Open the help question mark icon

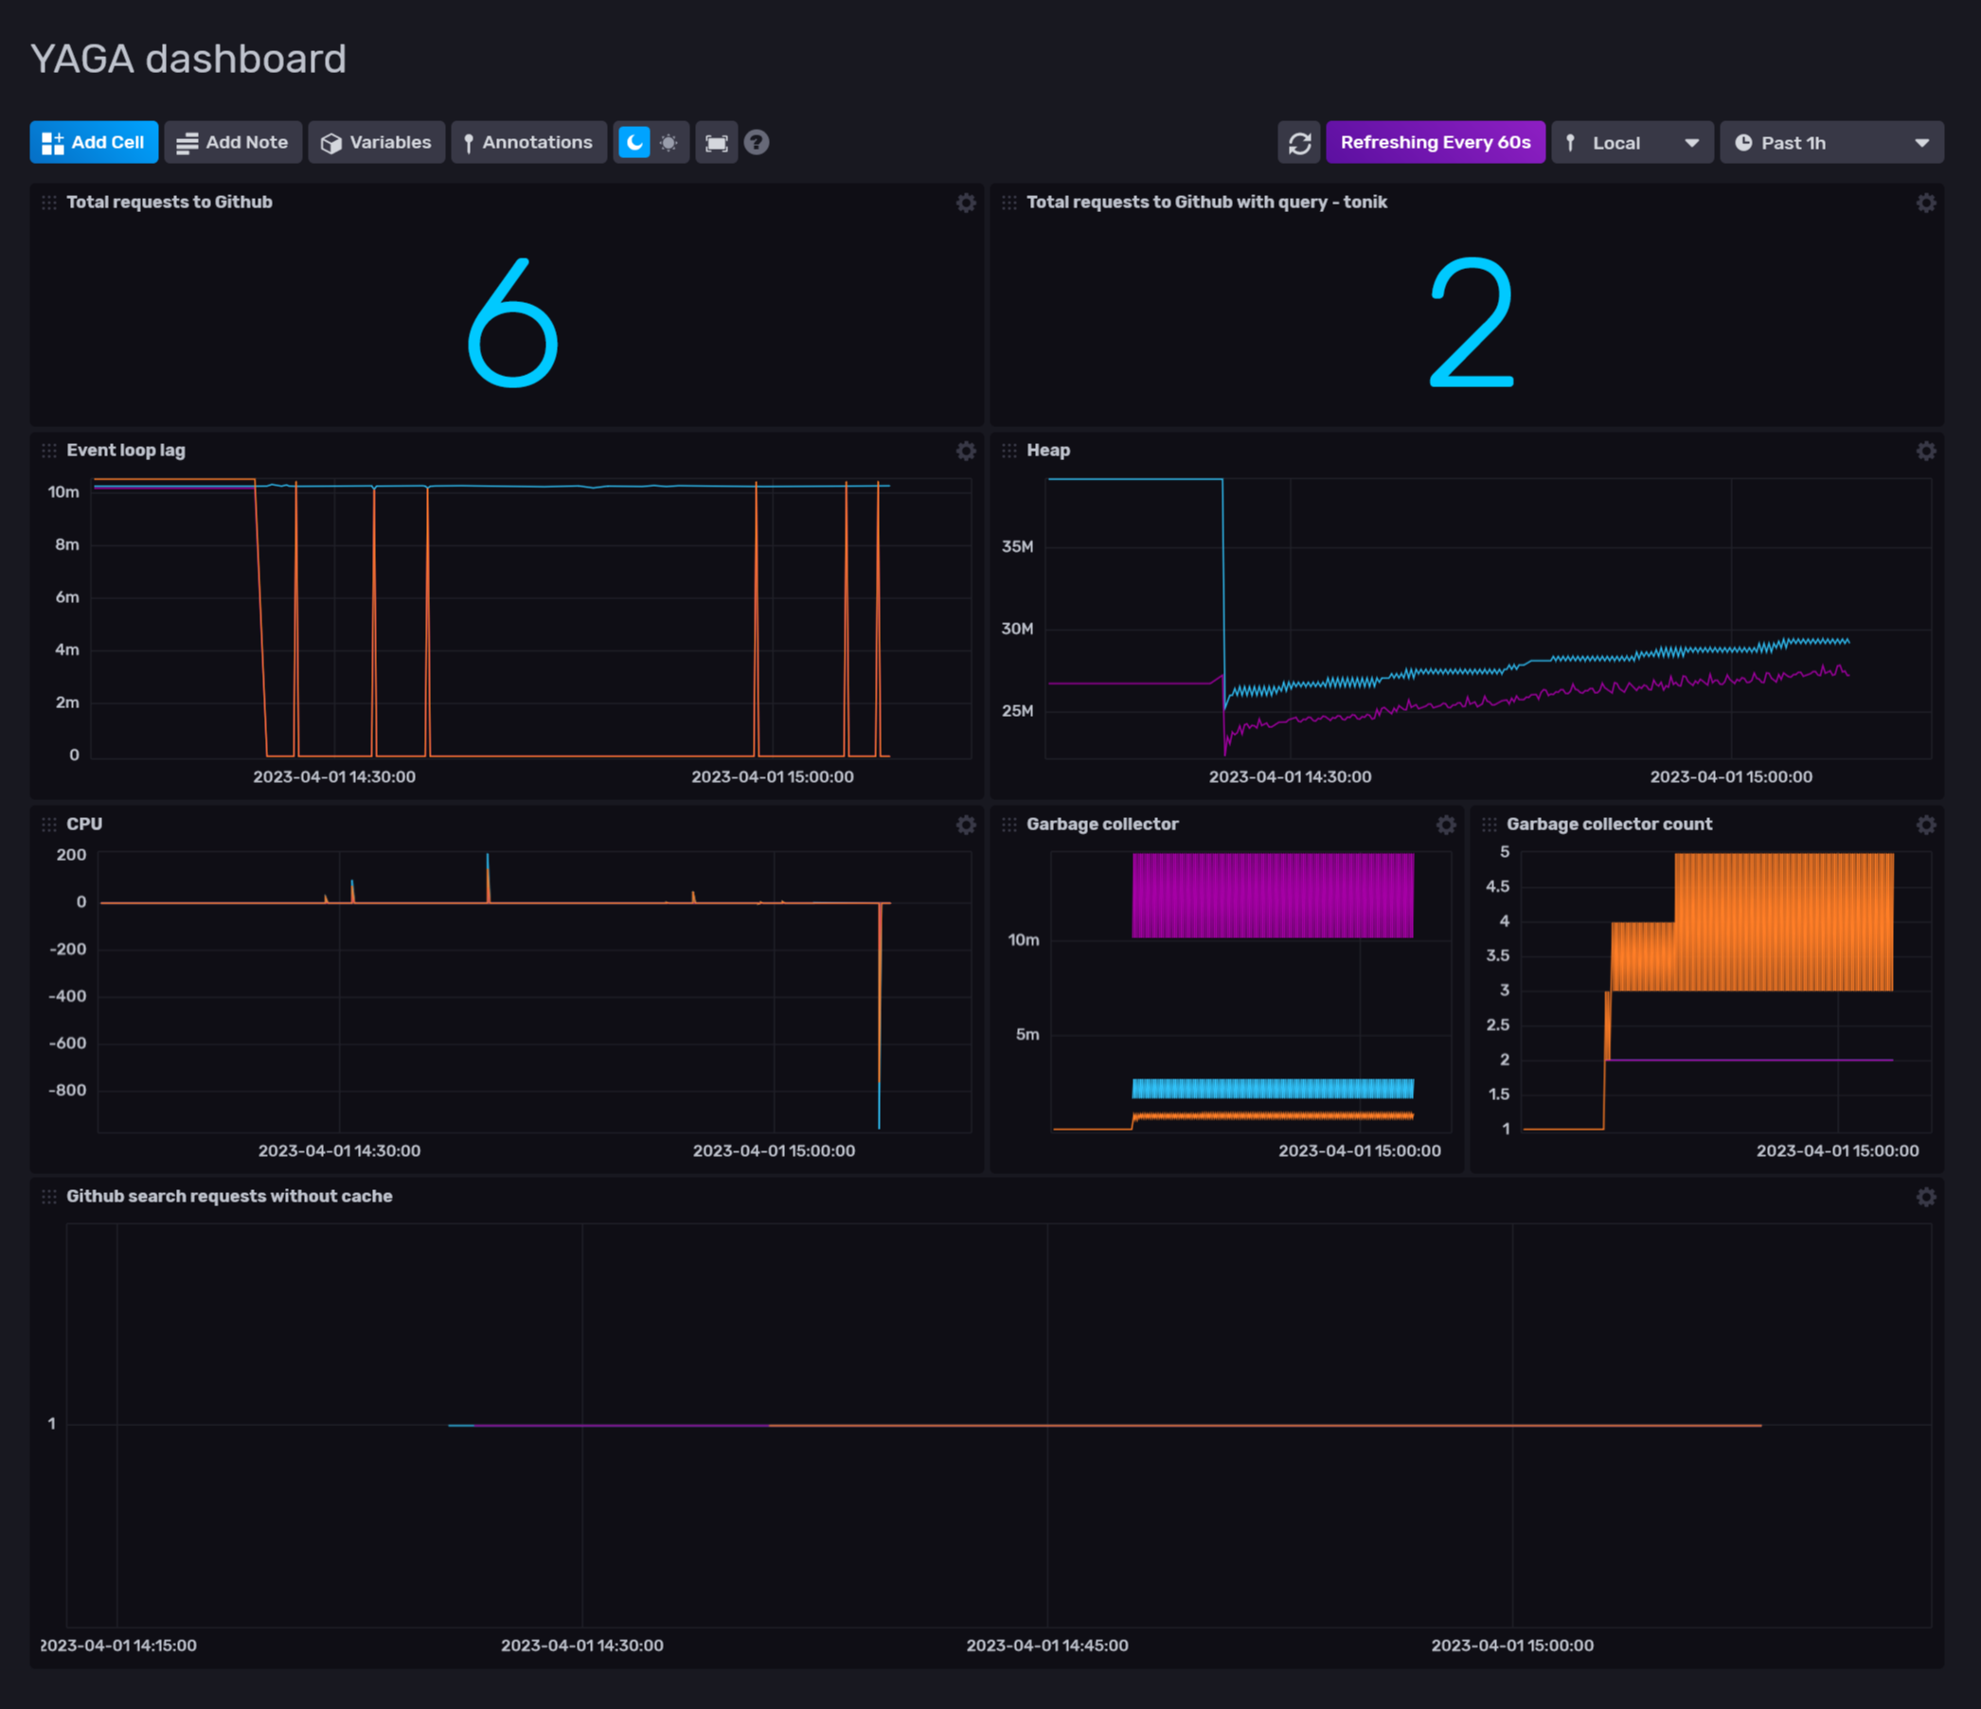[x=757, y=142]
